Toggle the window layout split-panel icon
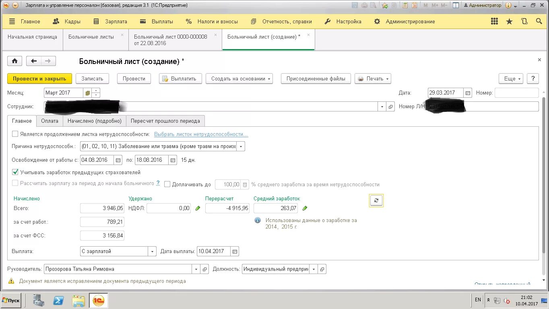Image resolution: width=549 pixels, height=309 pixels. pyautogui.click(x=456, y=6)
